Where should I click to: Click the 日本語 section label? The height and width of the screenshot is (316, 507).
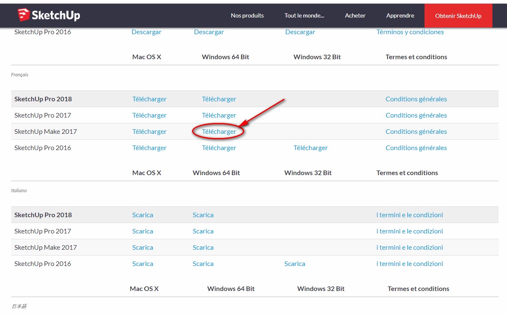19,306
